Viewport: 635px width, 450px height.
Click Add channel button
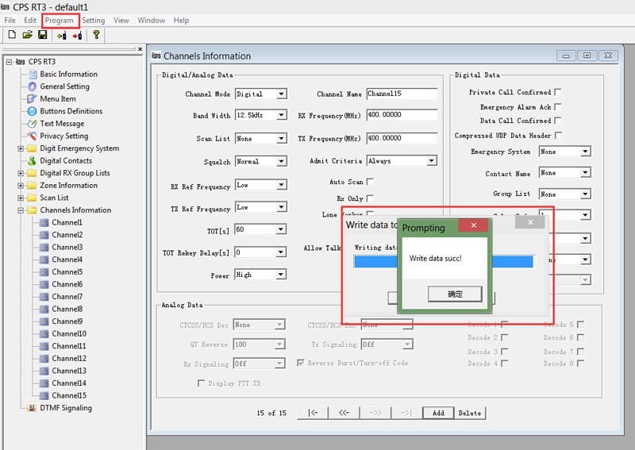click(438, 413)
